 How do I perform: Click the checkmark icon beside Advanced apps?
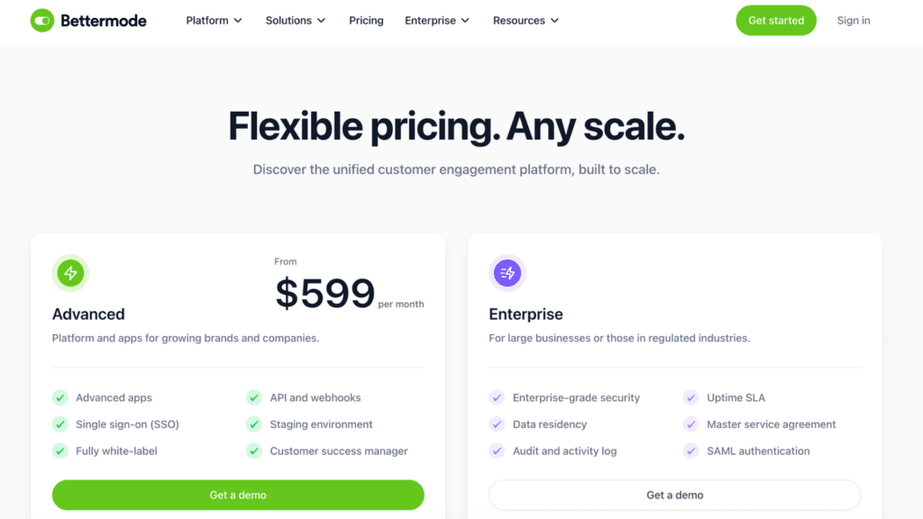(x=60, y=397)
